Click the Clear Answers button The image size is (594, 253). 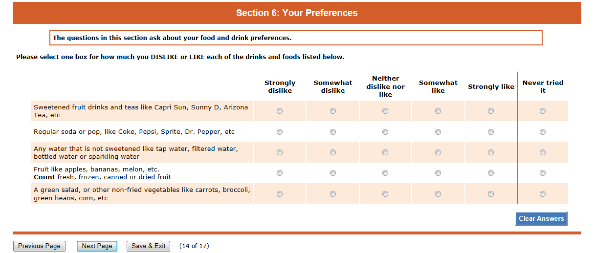[541, 218]
